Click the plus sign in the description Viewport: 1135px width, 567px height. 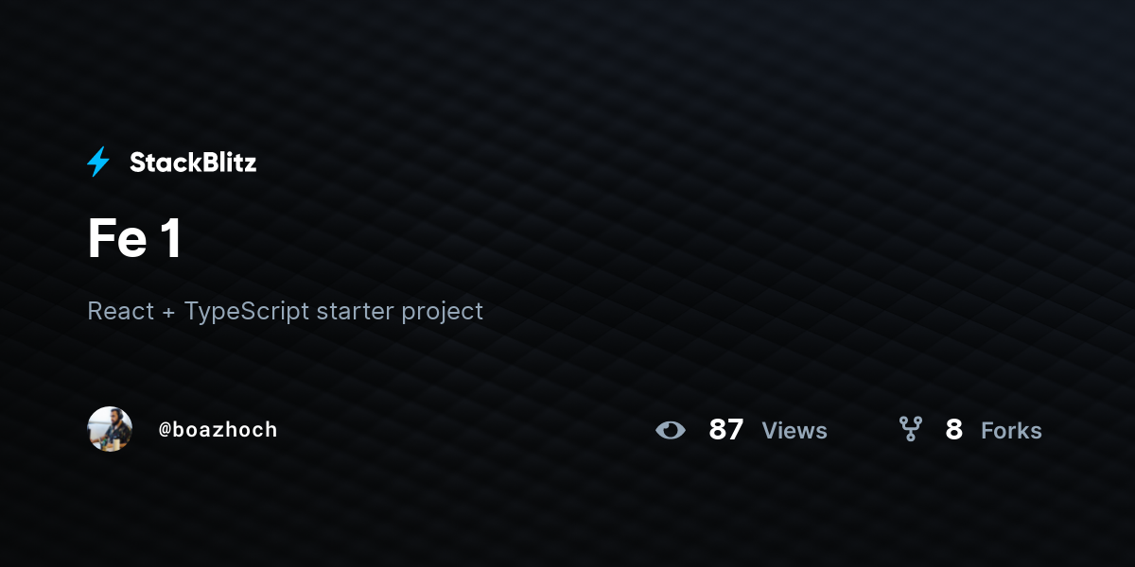[x=168, y=313]
